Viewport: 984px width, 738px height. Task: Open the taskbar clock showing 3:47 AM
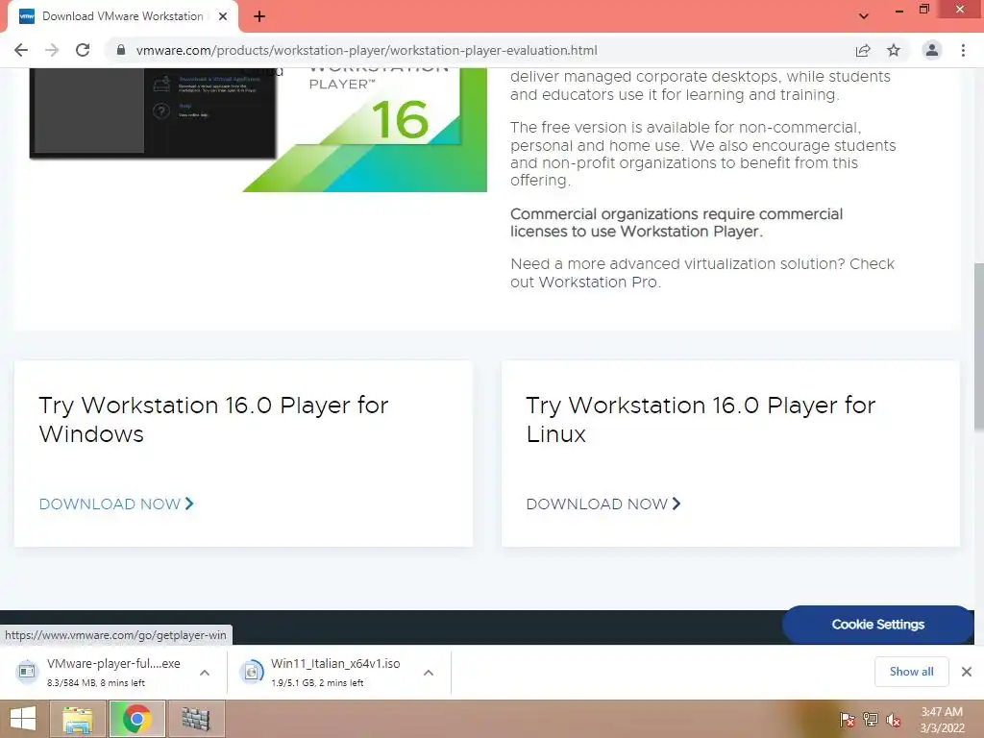click(x=942, y=720)
